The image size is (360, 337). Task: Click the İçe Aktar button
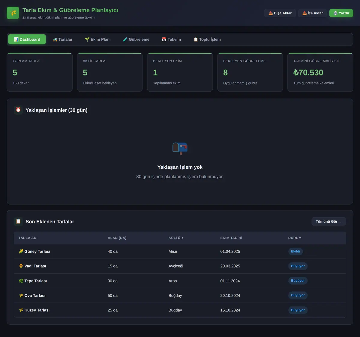click(x=313, y=13)
